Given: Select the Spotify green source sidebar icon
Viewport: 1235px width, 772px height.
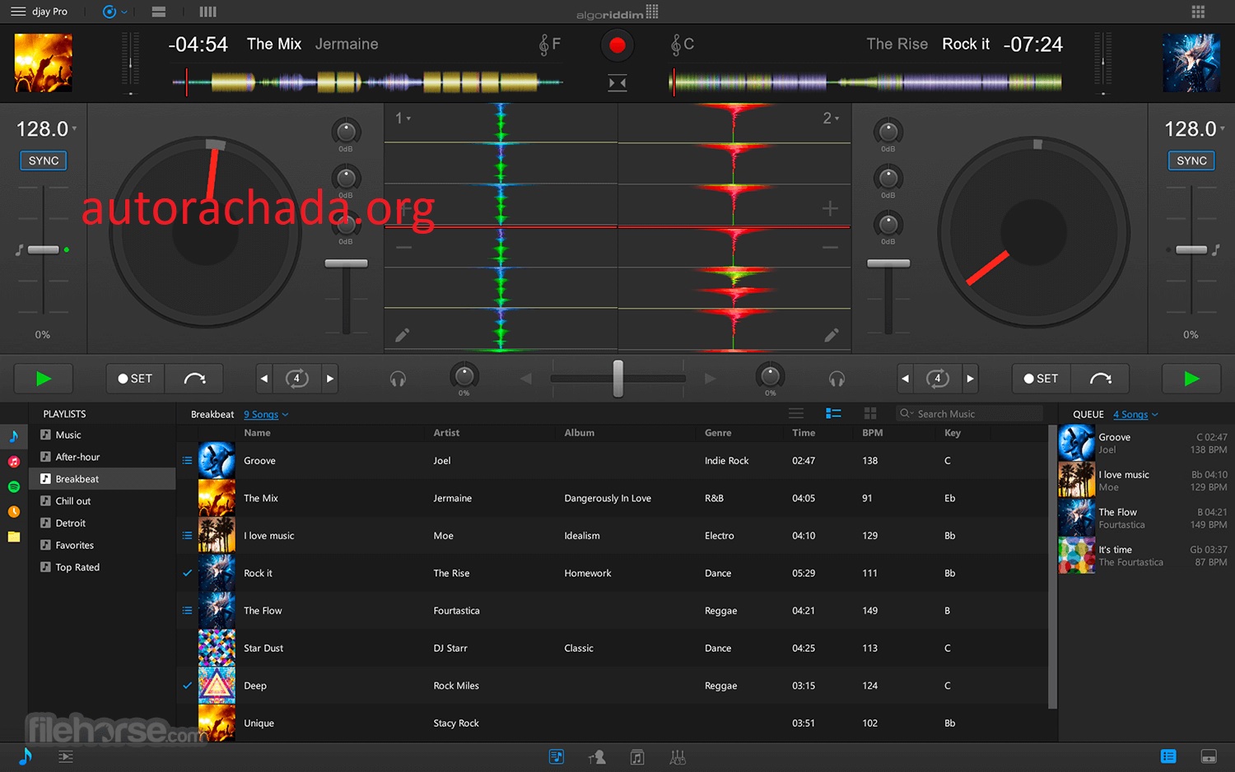Looking at the screenshot, I should pyautogui.click(x=14, y=486).
